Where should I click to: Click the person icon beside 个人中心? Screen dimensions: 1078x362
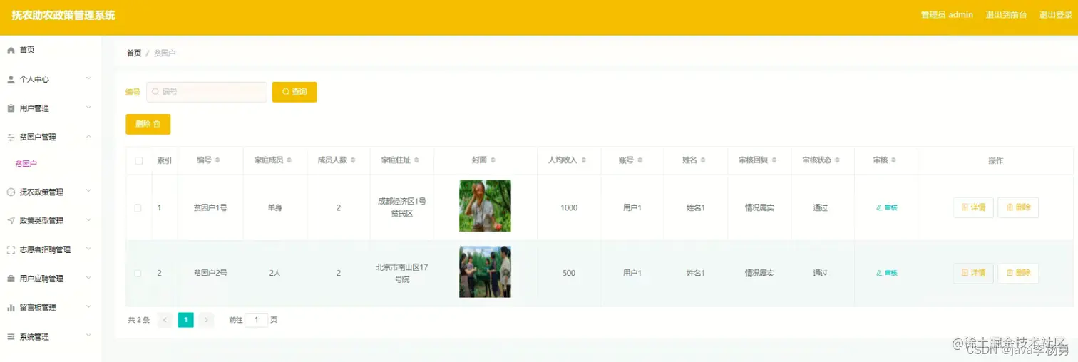pos(11,79)
